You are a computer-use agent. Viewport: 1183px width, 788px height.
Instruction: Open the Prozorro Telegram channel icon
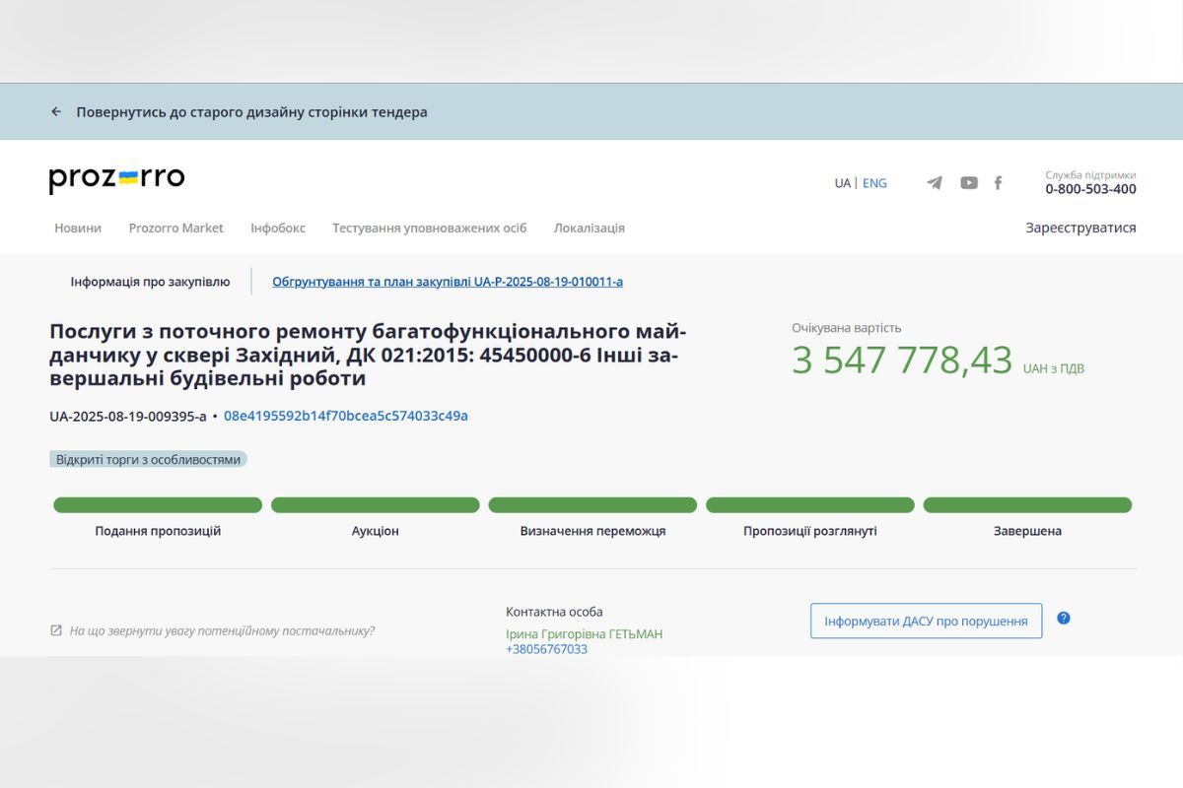click(x=933, y=182)
